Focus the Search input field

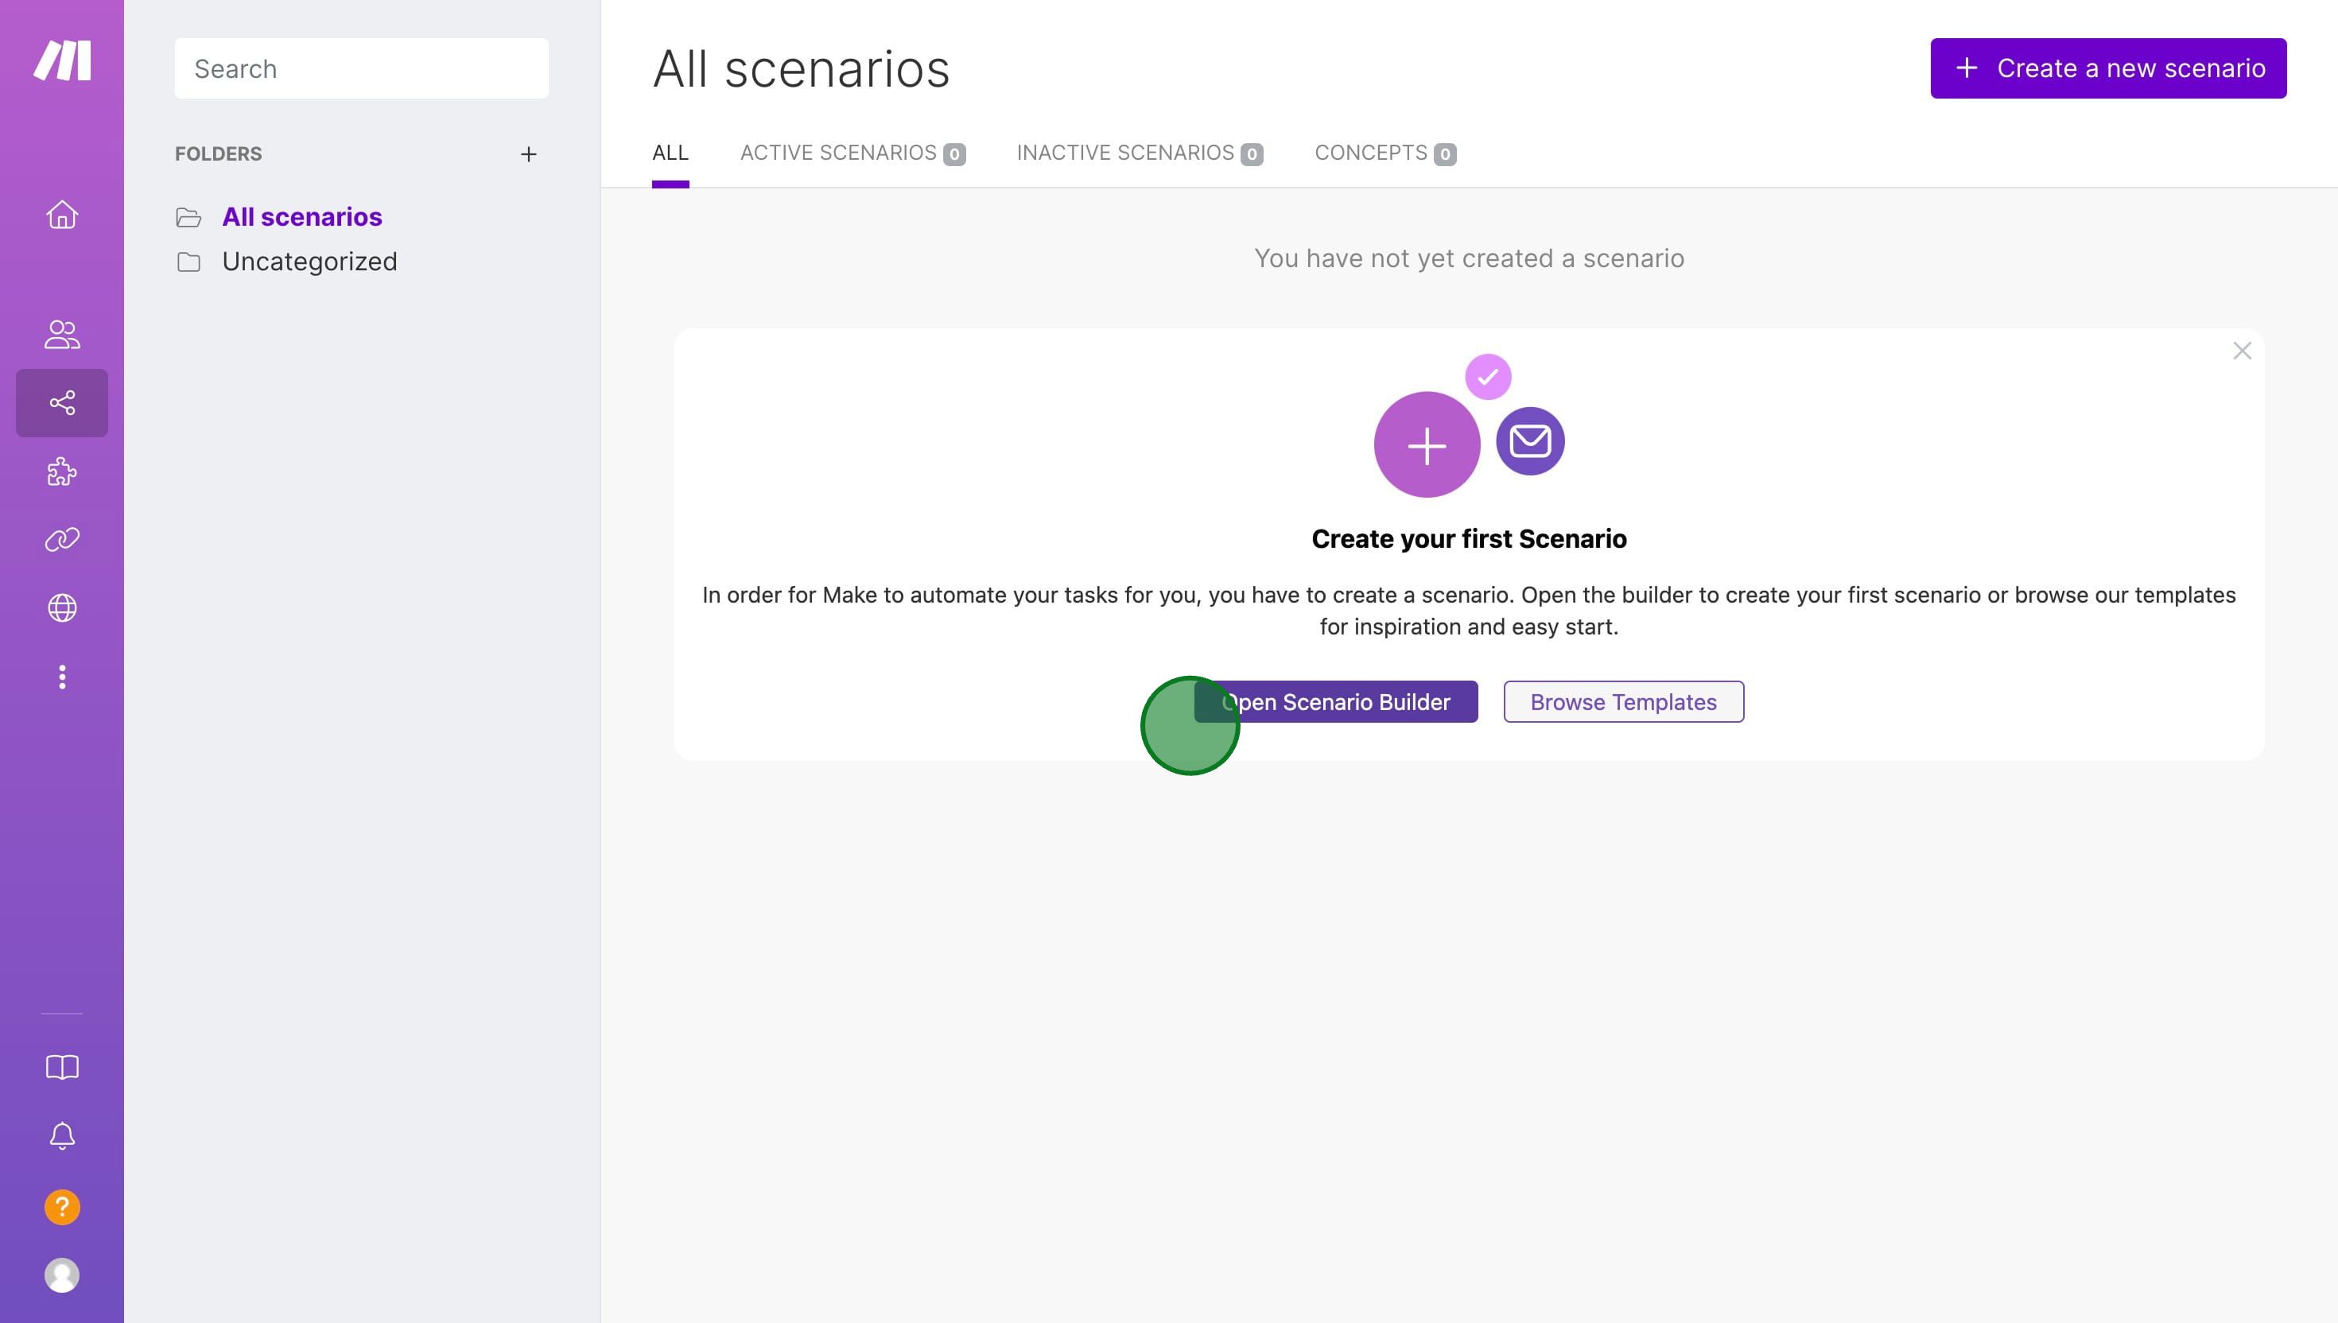[x=361, y=68]
